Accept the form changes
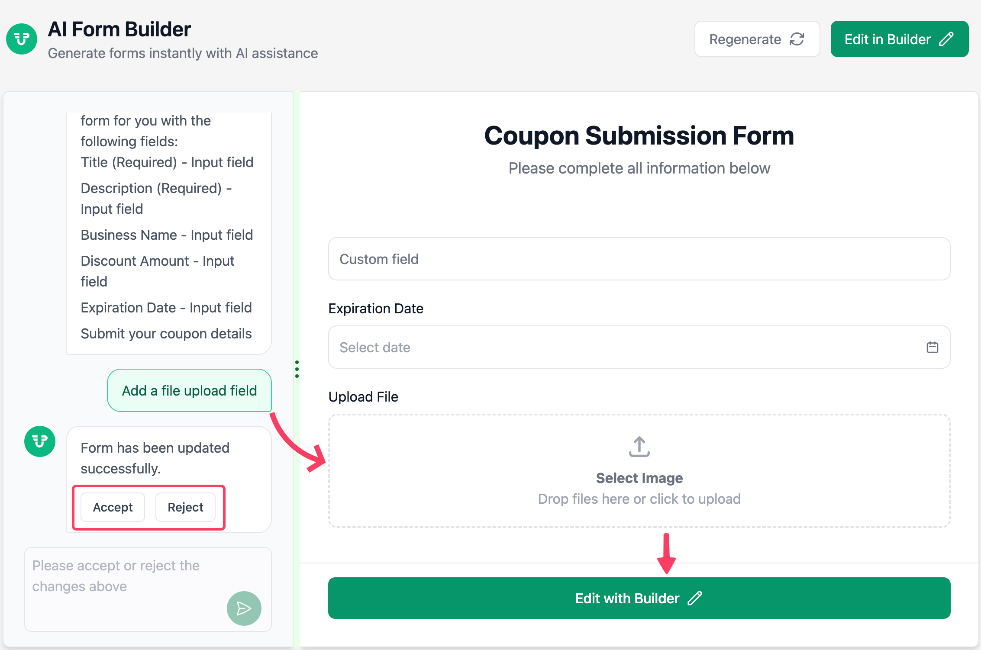 (x=112, y=507)
